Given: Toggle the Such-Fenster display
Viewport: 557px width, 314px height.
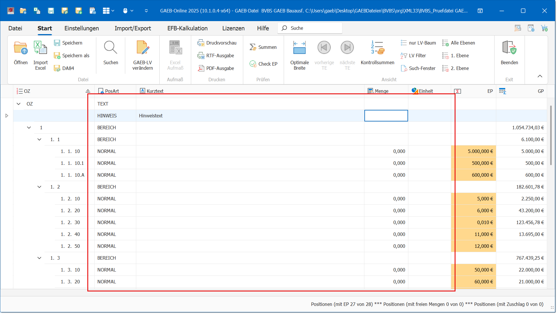Looking at the screenshot, I should click(x=418, y=68).
